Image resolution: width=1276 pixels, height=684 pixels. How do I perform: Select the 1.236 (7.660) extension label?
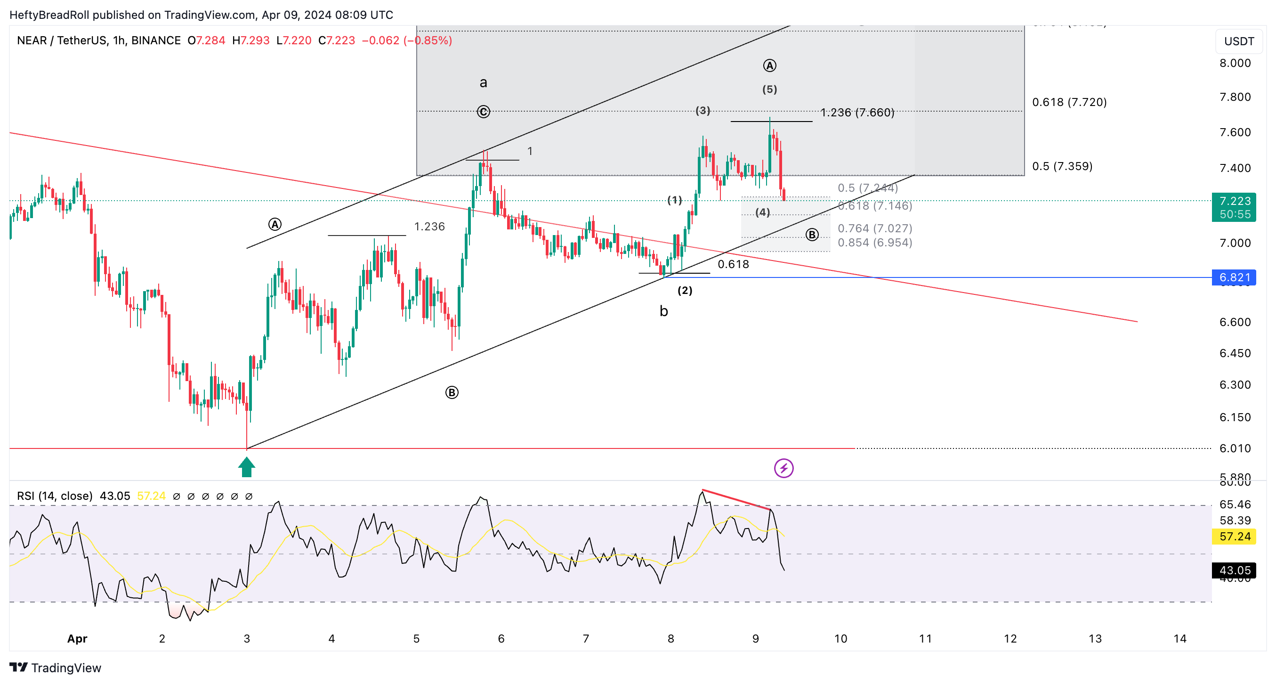pyautogui.click(x=857, y=113)
